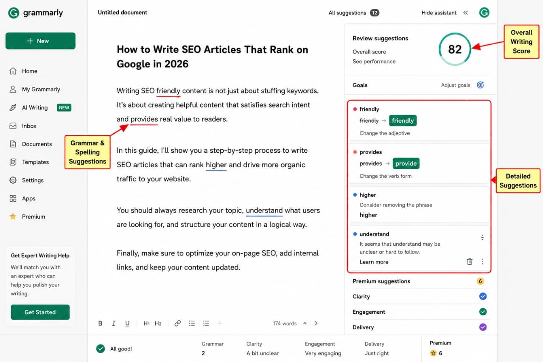Click the Apps grid icon
The height and width of the screenshot is (362, 543).
click(x=13, y=198)
